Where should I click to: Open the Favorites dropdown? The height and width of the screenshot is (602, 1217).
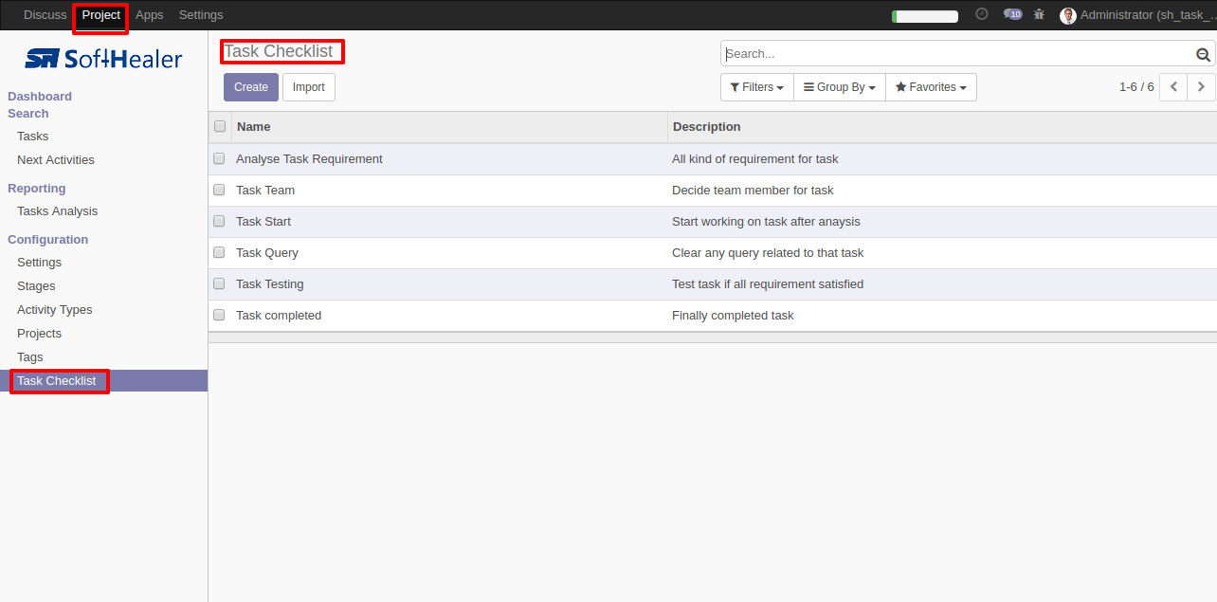click(931, 87)
